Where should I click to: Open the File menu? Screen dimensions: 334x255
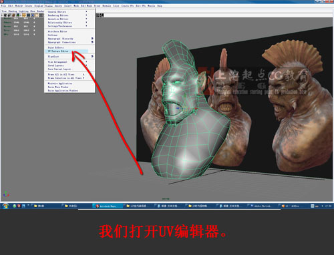tap(4, 6)
